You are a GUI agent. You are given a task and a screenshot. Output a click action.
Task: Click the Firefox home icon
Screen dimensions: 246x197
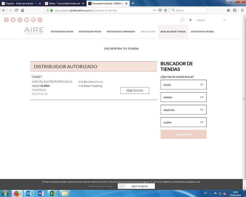tap(23, 10)
